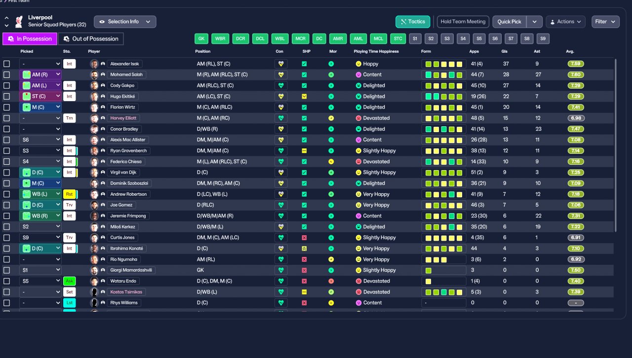
Task: Click Ryan Gravenberch's sharpness dash icon
Action: coord(304,150)
